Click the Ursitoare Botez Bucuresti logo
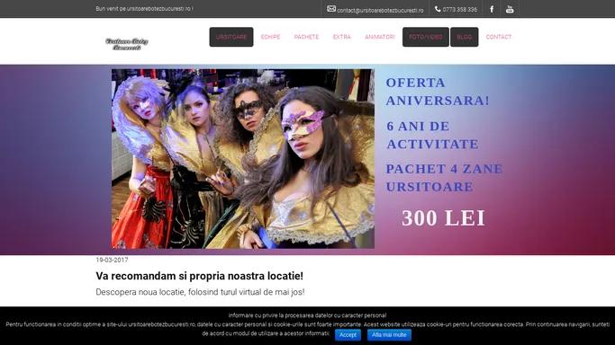 127,44
